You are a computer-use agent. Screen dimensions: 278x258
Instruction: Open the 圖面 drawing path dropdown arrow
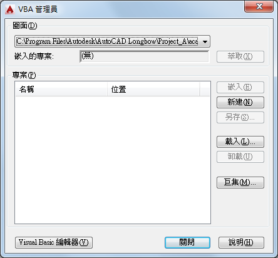(x=205, y=41)
